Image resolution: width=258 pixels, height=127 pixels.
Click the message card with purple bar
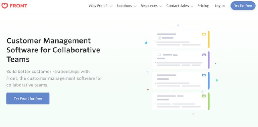[180, 60]
